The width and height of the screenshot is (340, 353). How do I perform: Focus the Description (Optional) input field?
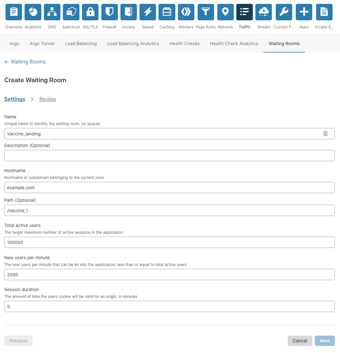169,156
